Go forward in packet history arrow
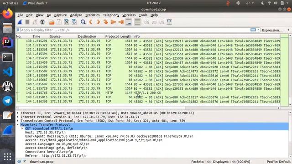292x164 pixels. tap(99, 22)
